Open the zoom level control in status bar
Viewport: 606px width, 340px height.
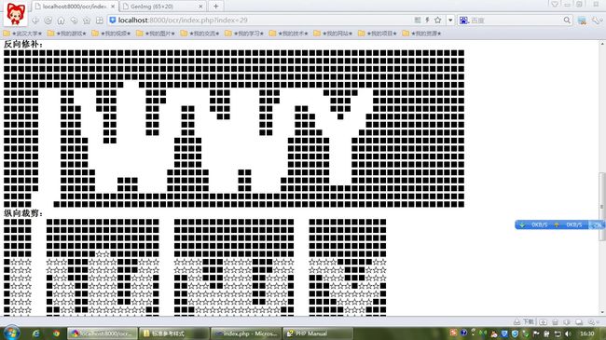[593, 322]
